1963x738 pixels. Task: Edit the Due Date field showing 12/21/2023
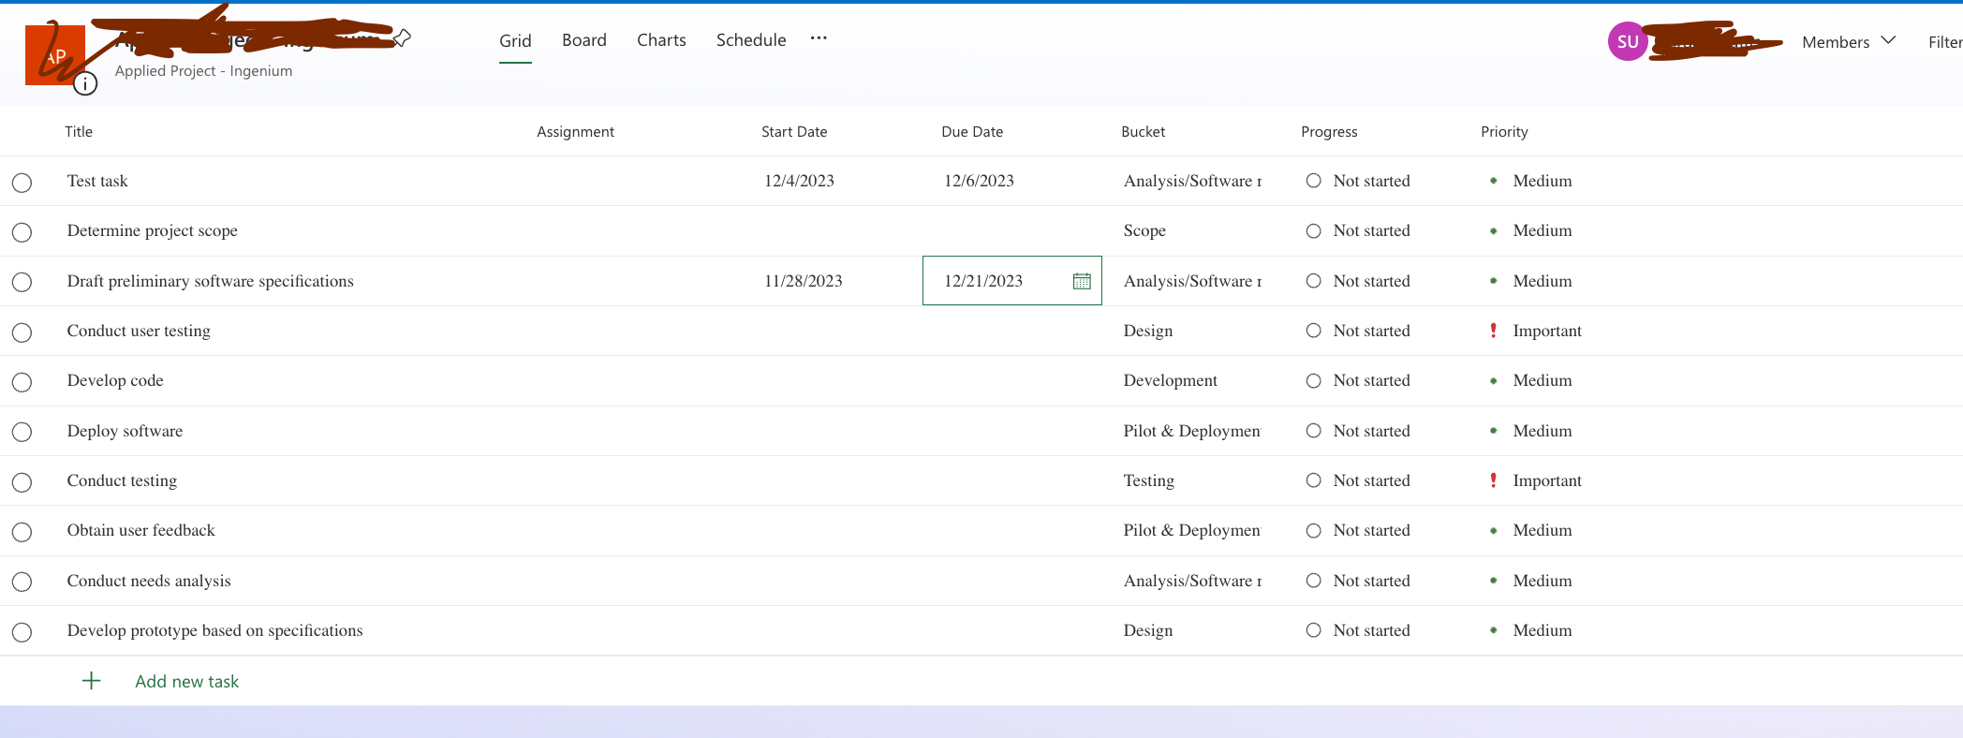[x=1012, y=281]
